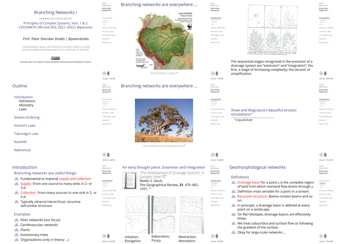Image resolution: width=345 pixels, height=244 pixels.
Task: Open "References" in the Outline slide
Action: pyautogui.click(x=22, y=150)
